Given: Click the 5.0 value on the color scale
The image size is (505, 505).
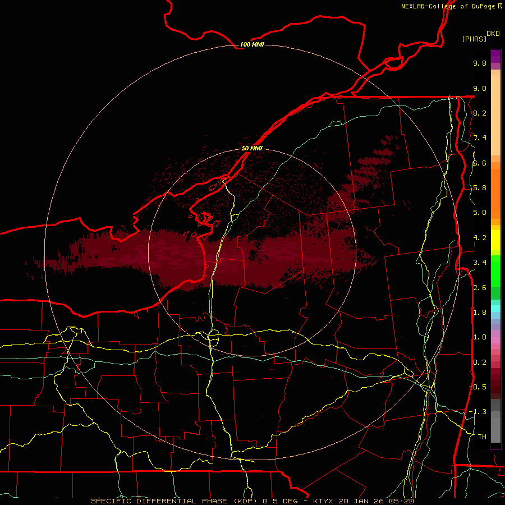Looking at the screenshot, I should (480, 213).
